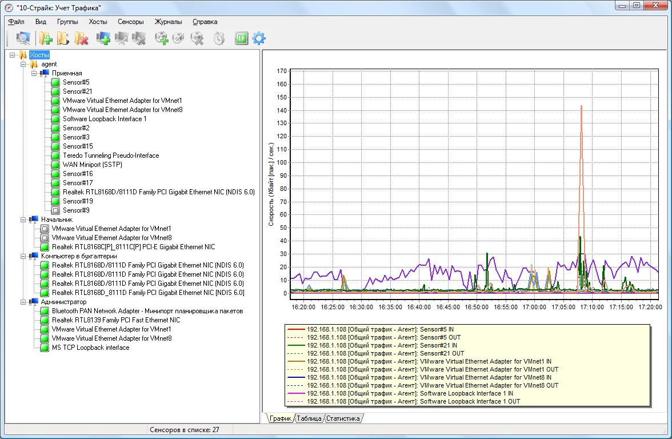Open the Сенсоры menu
The width and height of the screenshot is (672, 439).
[x=131, y=22]
